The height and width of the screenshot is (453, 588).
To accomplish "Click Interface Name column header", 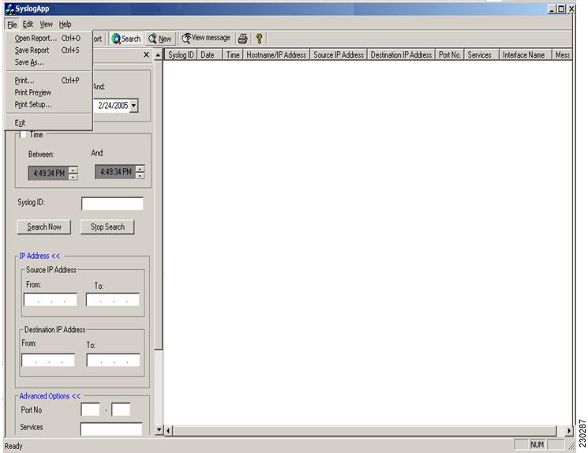I will point(525,54).
